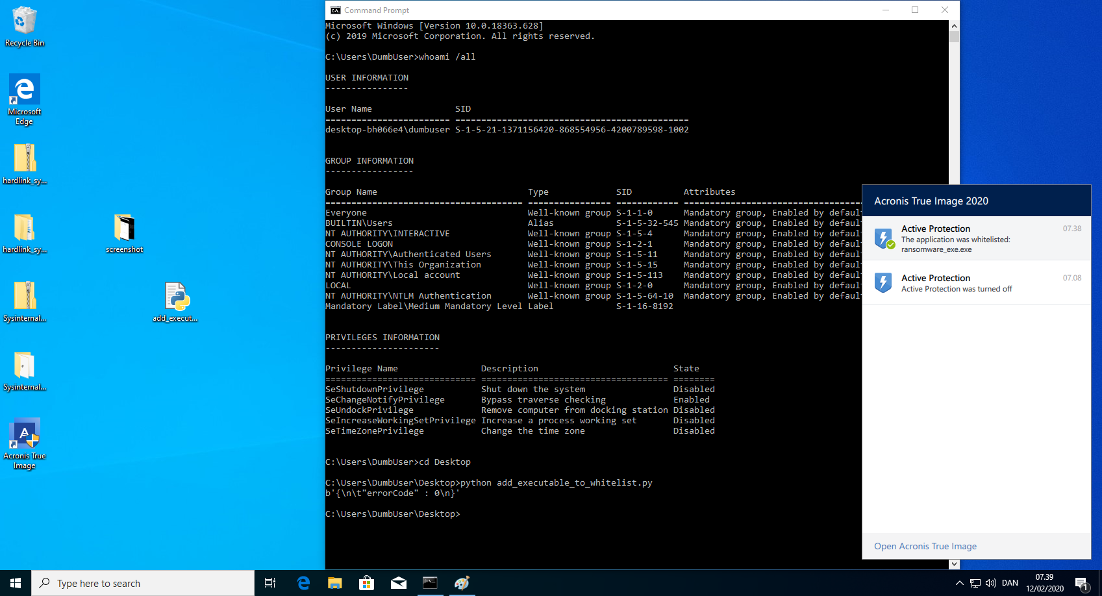Open File Explorer from the taskbar
This screenshot has width=1102, height=596.
(334, 583)
